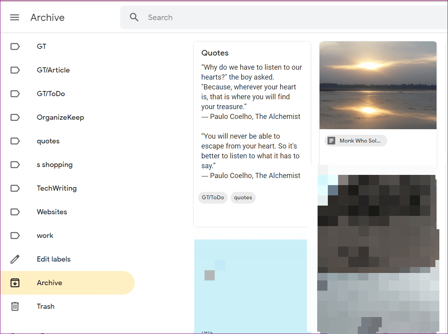Click the GT/ToDo chip on Quotes note

[213, 197]
